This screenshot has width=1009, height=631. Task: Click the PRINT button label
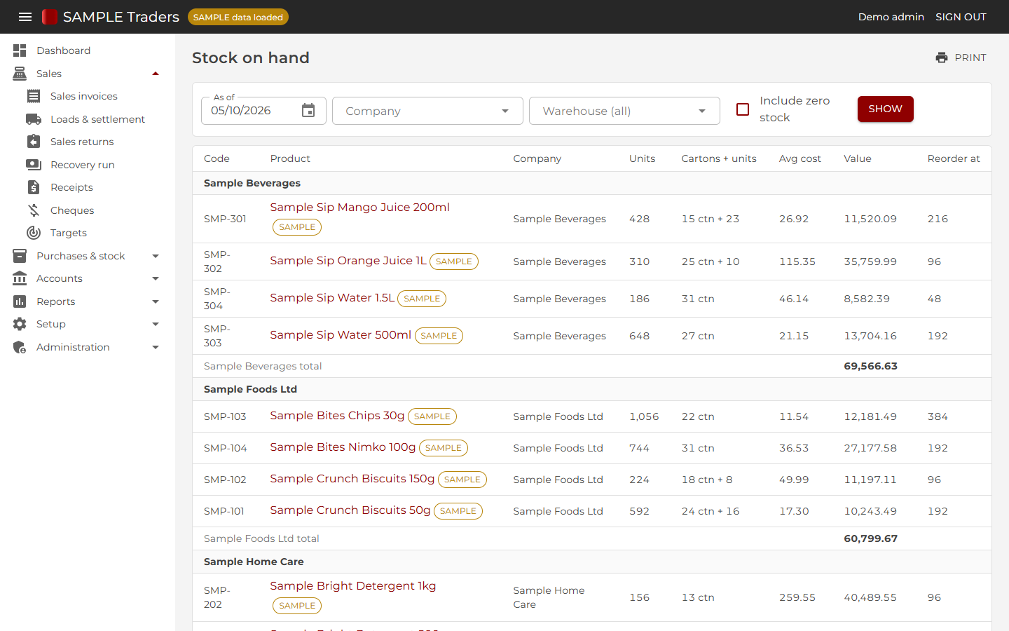(x=970, y=57)
